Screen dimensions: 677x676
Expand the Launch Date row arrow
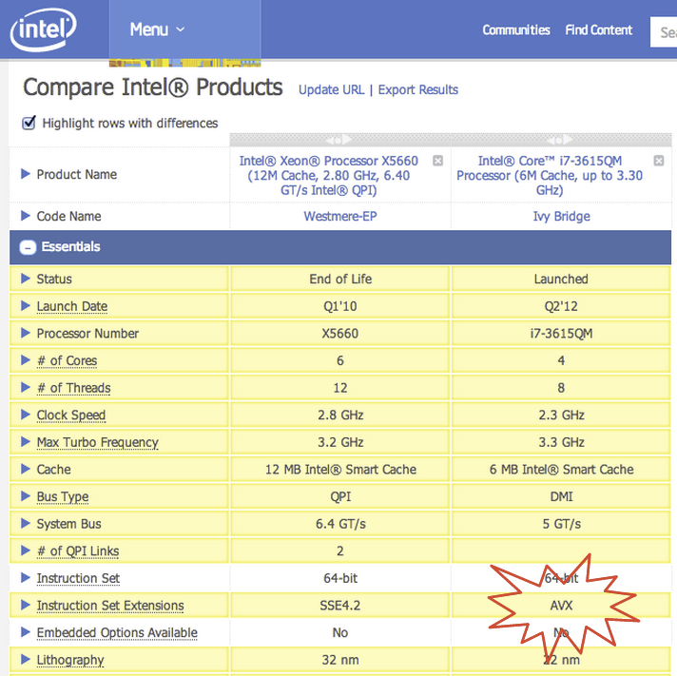(x=26, y=305)
